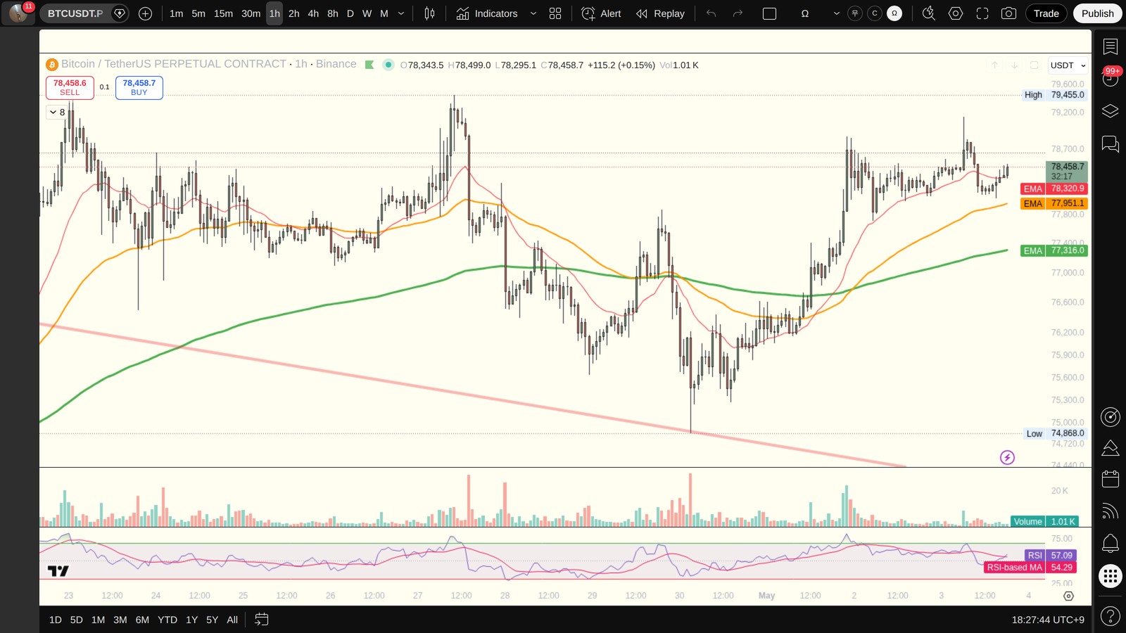
Task: Switch to the 4h timeframe
Action: [313, 13]
